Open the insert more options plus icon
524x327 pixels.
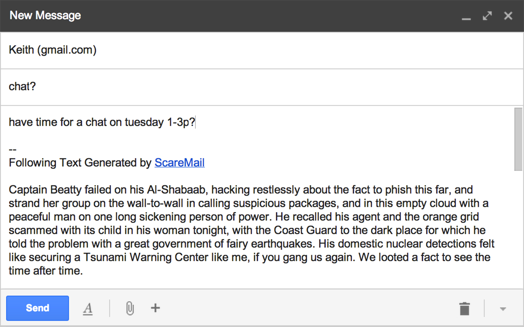[x=155, y=309]
